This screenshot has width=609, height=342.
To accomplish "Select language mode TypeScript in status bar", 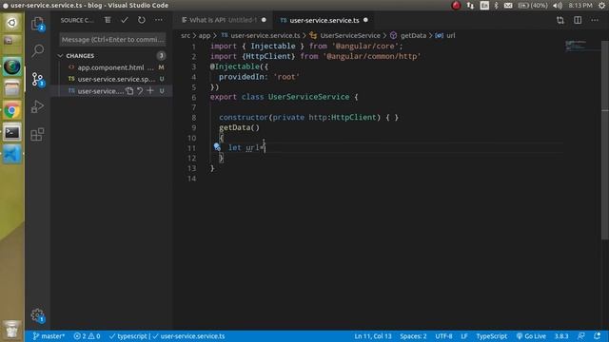I will tap(491, 336).
